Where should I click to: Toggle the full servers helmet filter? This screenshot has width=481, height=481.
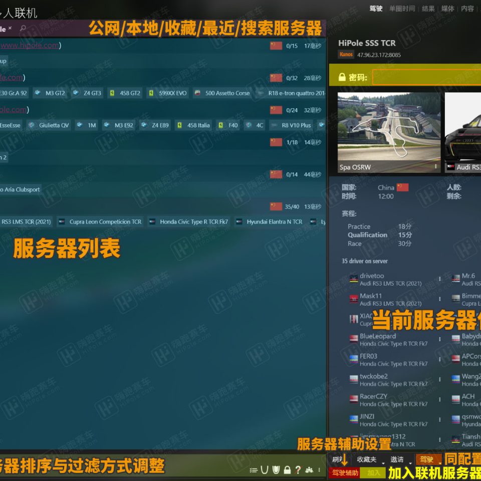pyautogui.click(x=276, y=469)
